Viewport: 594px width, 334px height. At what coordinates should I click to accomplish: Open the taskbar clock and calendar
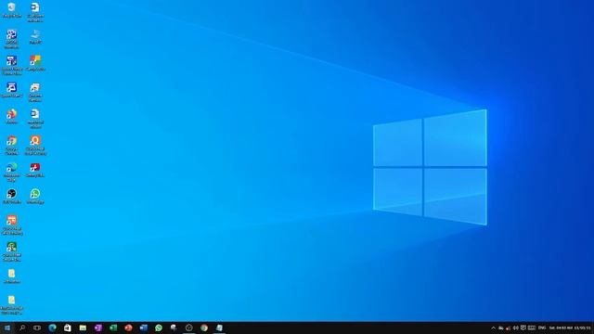pos(570,328)
